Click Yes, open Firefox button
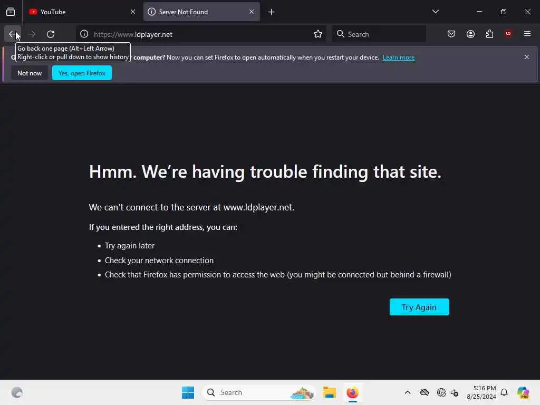Viewport: 540px width, 405px height. [82, 73]
